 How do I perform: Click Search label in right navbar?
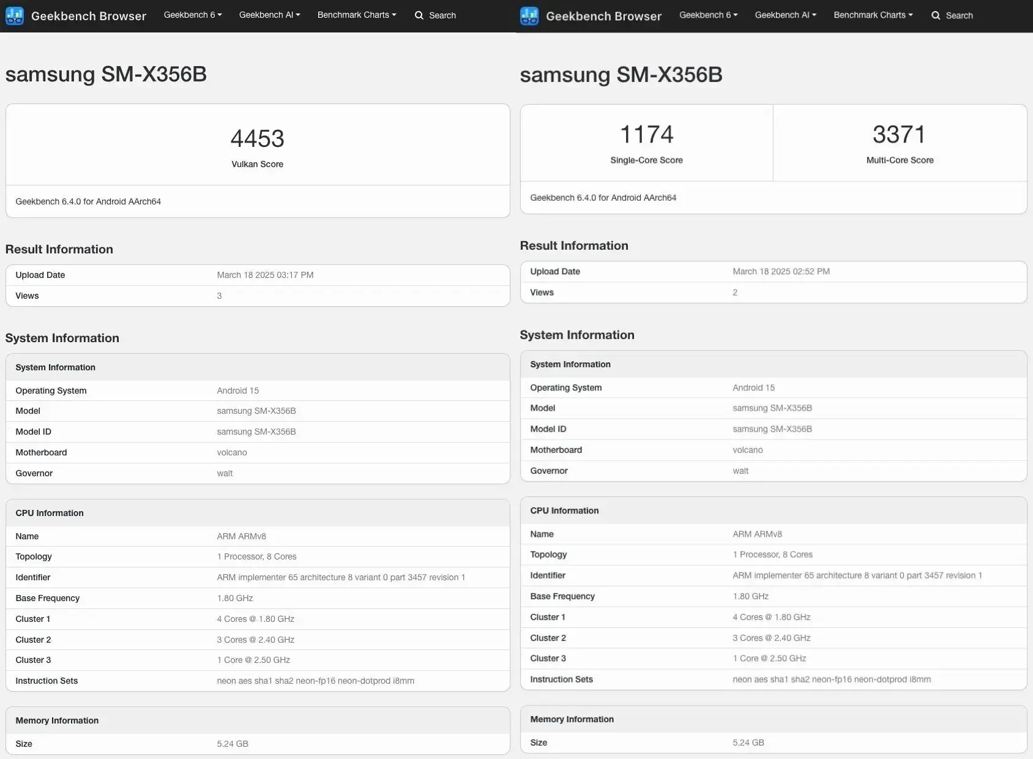tap(959, 16)
